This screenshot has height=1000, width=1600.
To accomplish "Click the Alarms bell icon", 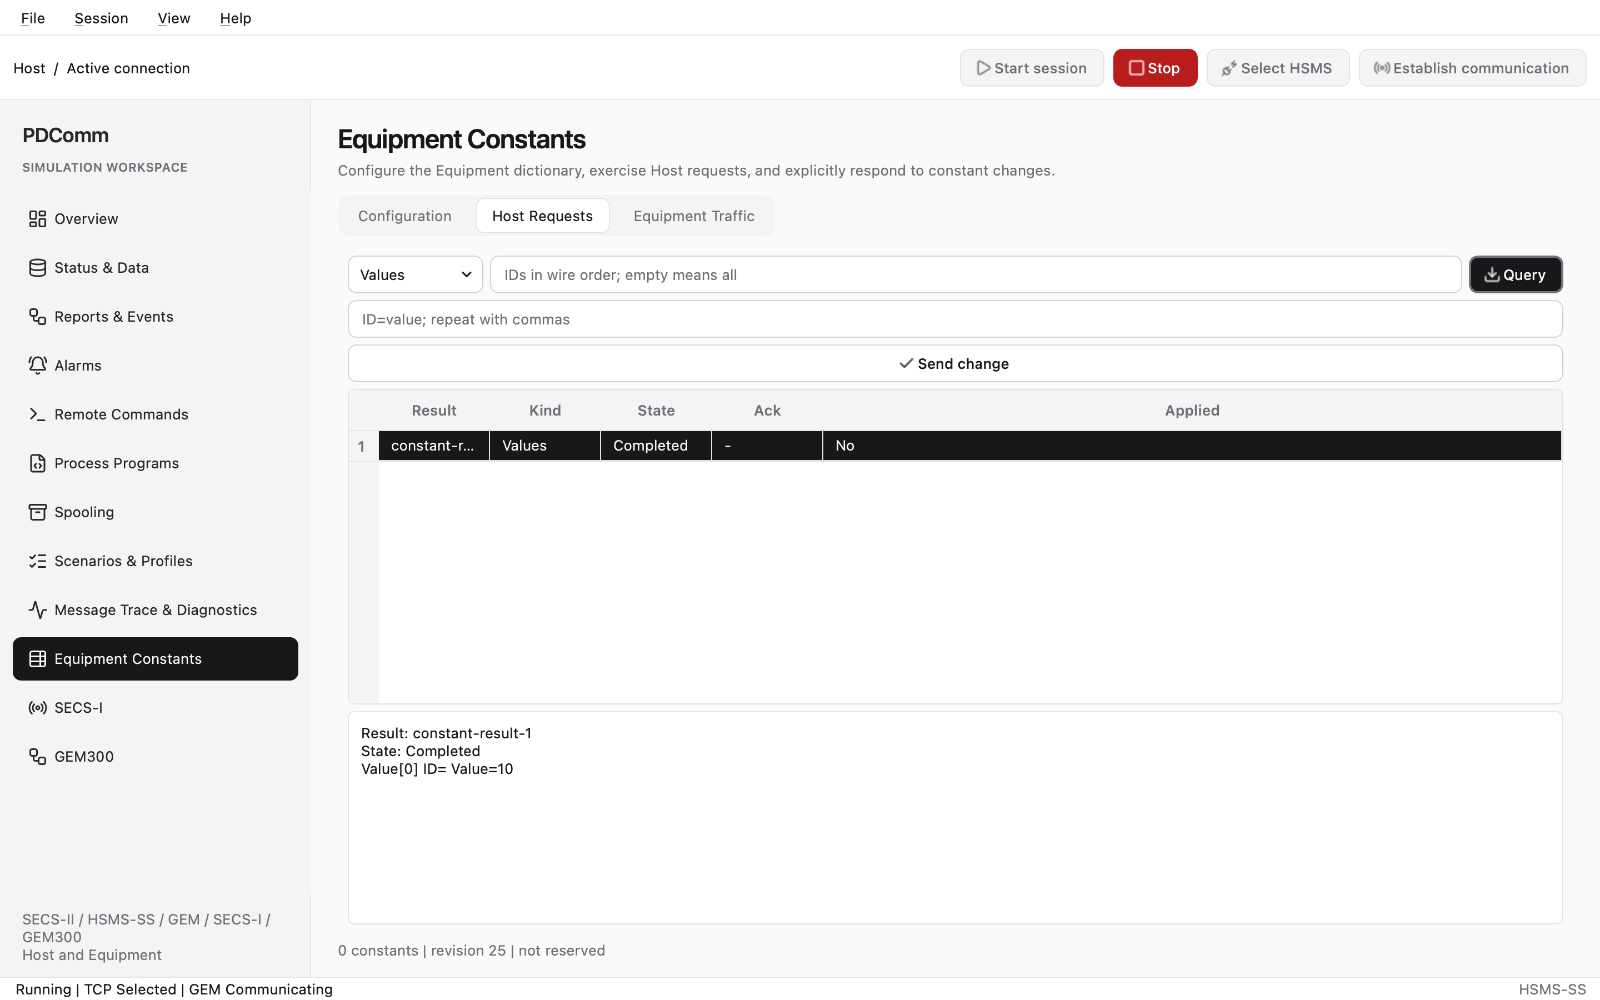I will point(38,366).
